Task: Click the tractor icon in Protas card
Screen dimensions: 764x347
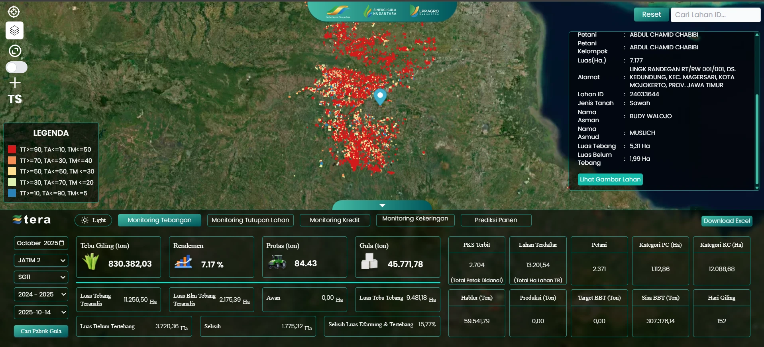Action: 277,263
